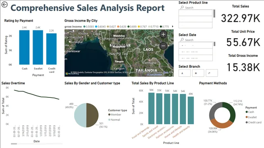Select the Credit card bar in Rating by Payment
This screenshot has width=264, height=148.
tap(52, 49)
